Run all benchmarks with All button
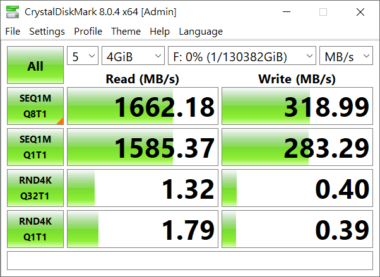The height and width of the screenshot is (277, 380). (35, 65)
